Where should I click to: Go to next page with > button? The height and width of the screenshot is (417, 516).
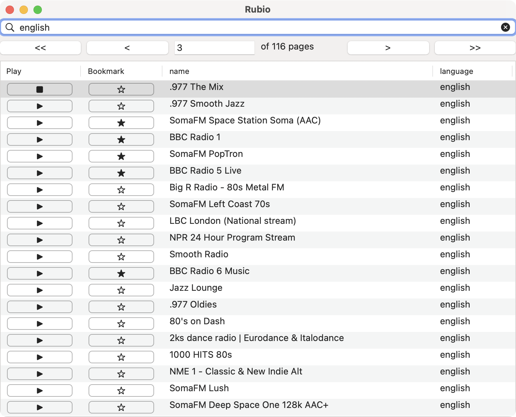[388, 48]
